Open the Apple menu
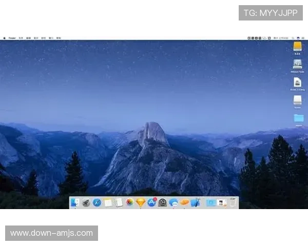308x246 pixels. click(x=4, y=38)
